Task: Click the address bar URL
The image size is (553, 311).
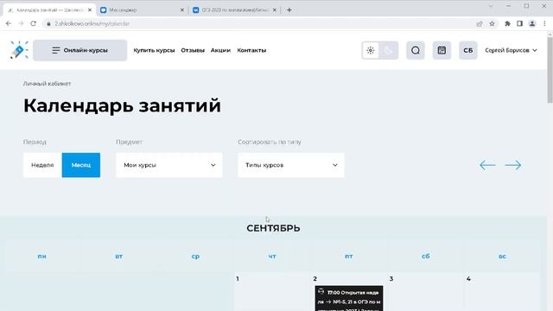Action: point(92,23)
